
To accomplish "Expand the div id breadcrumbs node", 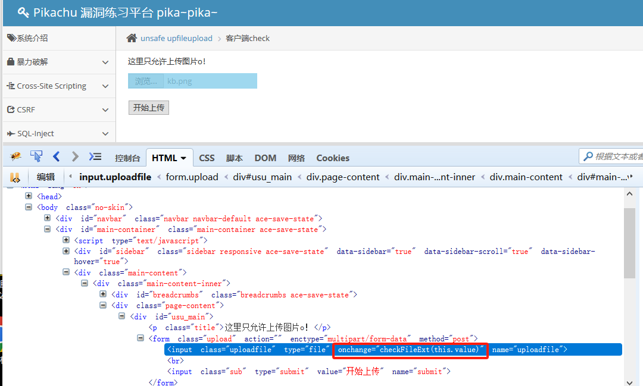I will coord(103,294).
